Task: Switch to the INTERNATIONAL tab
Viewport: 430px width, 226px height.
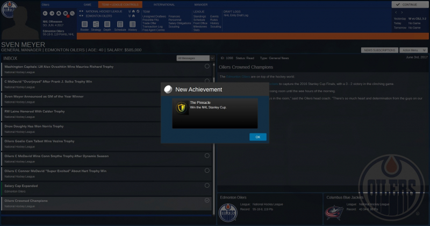Action: click(x=164, y=5)
